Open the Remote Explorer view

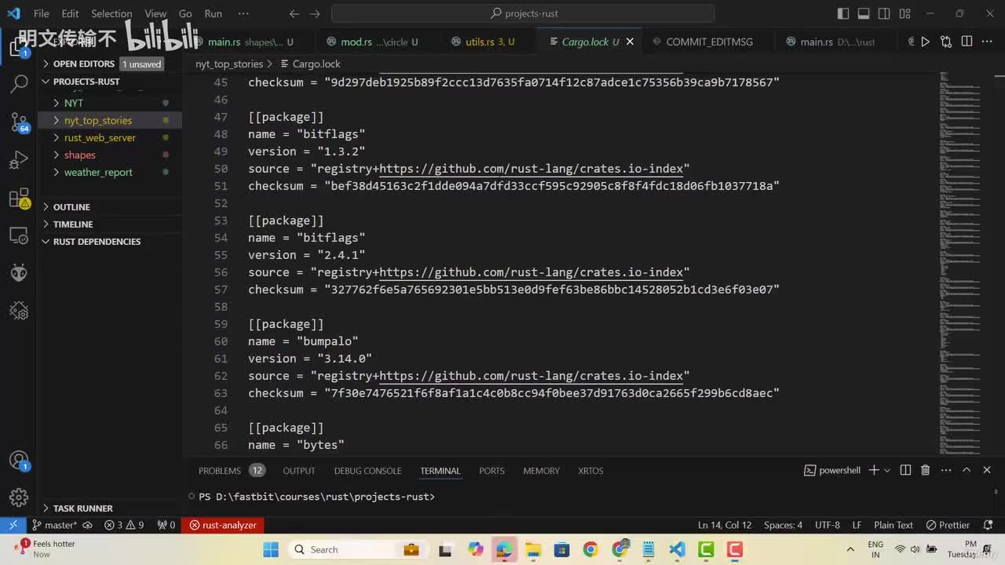click(x=19, y=235)
